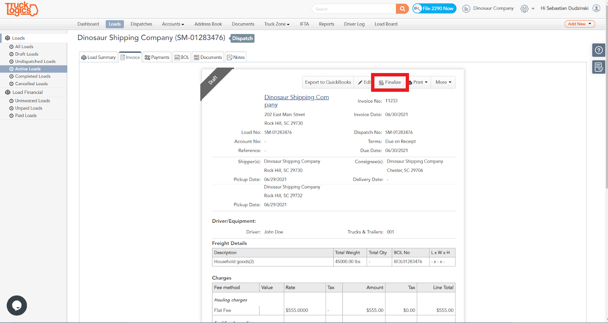Open the chat bubble widget

coord(17,306)
